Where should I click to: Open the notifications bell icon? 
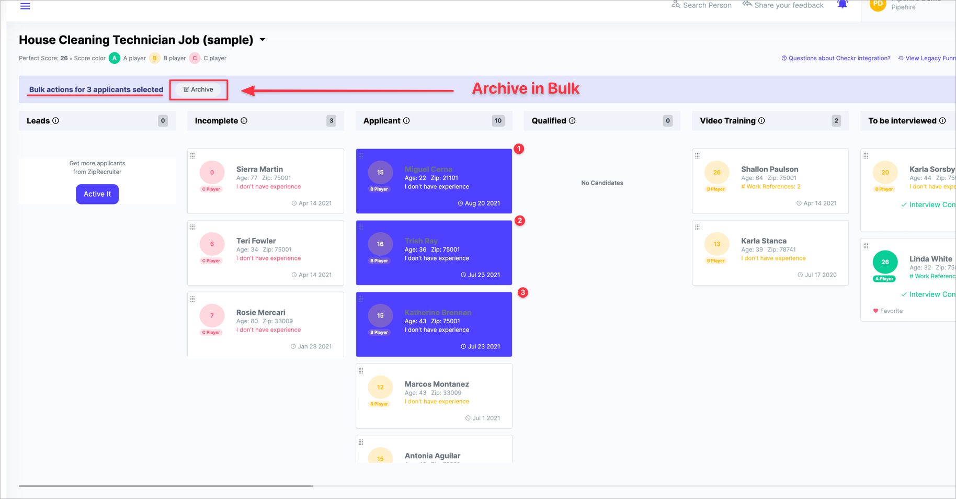pyautogui.click(x=842, y=4)
